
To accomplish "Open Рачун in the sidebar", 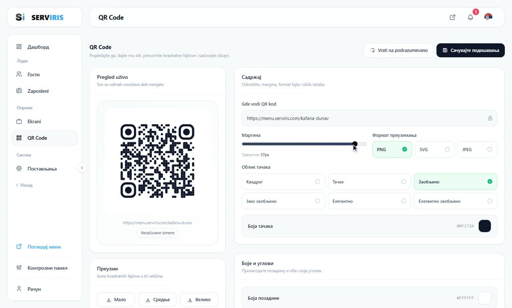I will 45,289.
